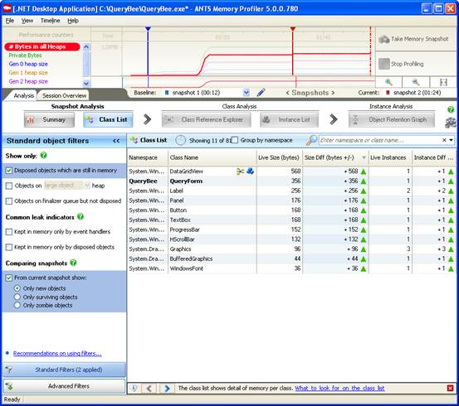
Task: Open Recommendations on using filters link
Action: click(57, 354)
